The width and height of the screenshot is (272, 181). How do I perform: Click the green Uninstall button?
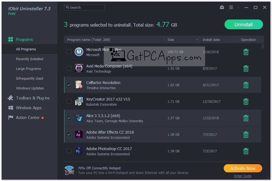(x=243, y=24)
